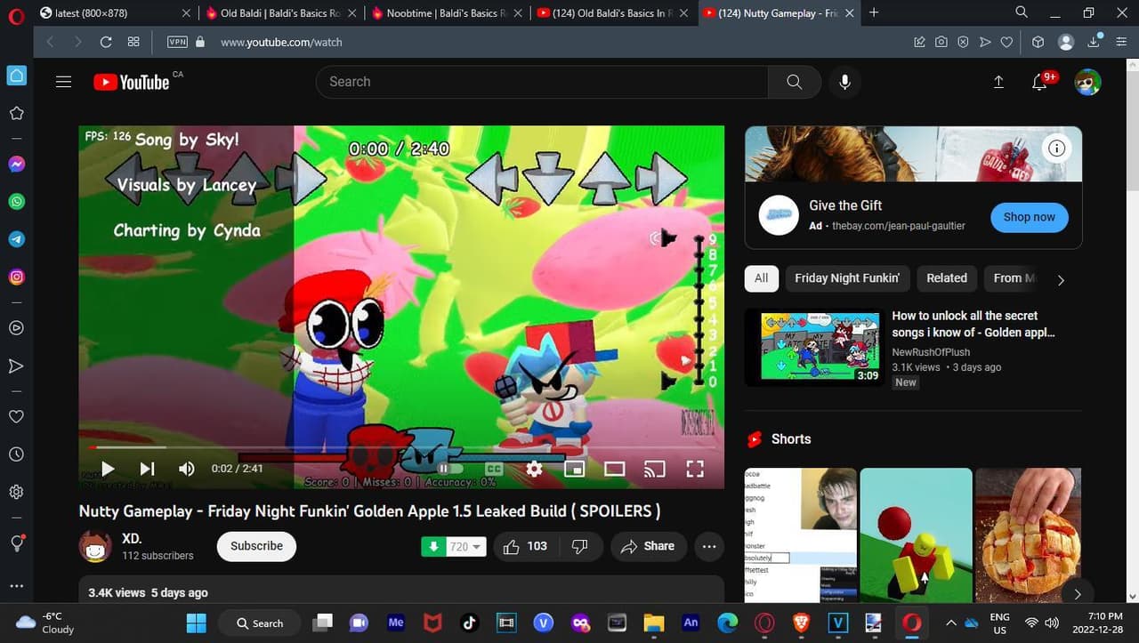Click Shop now on the ad
This screenshot has height=643, width=1139.
point(1029,217)
